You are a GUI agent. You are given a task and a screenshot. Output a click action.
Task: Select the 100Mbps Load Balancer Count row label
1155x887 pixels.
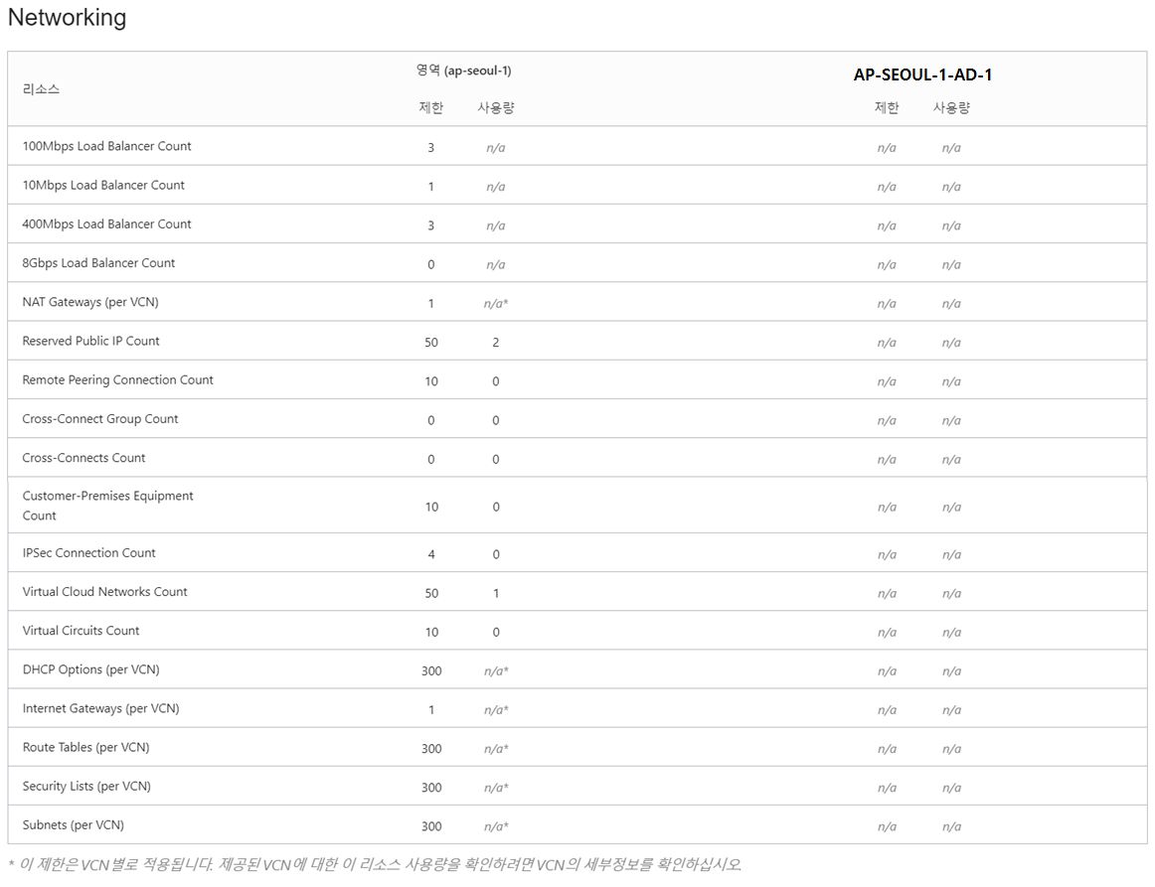pos(106,146)
